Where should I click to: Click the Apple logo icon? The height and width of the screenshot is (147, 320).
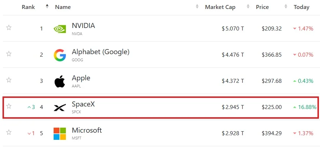click(x=60, y=81)
